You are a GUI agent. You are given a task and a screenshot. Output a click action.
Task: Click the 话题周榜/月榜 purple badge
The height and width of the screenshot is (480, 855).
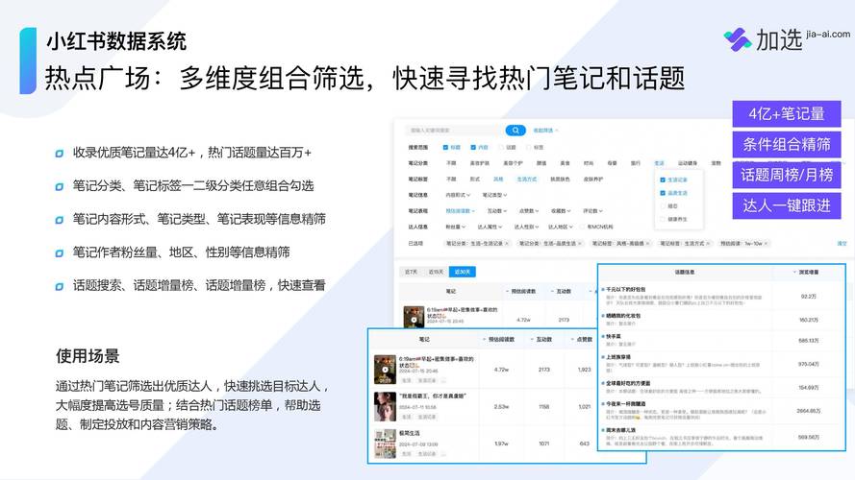(x=787, y=175)
